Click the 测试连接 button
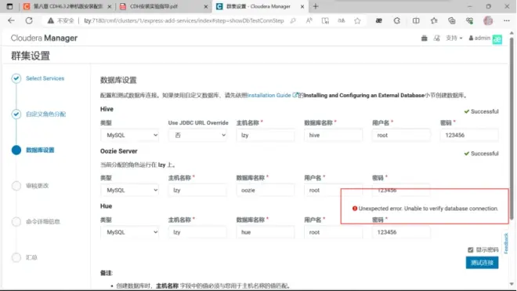 click(482, 263)
